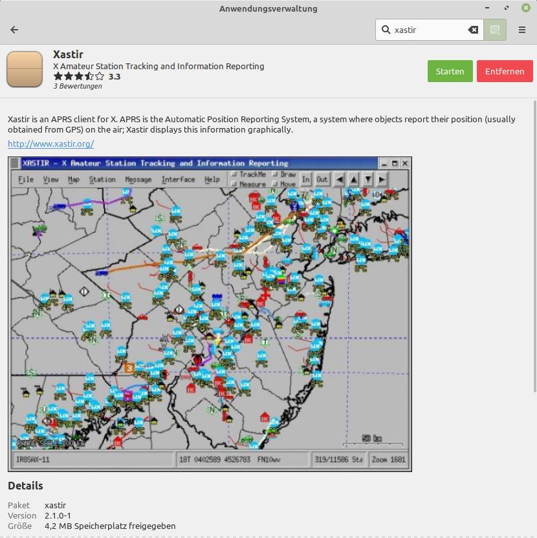Click the version value '2.1.0-1'
537x538 pixels.
58,516
